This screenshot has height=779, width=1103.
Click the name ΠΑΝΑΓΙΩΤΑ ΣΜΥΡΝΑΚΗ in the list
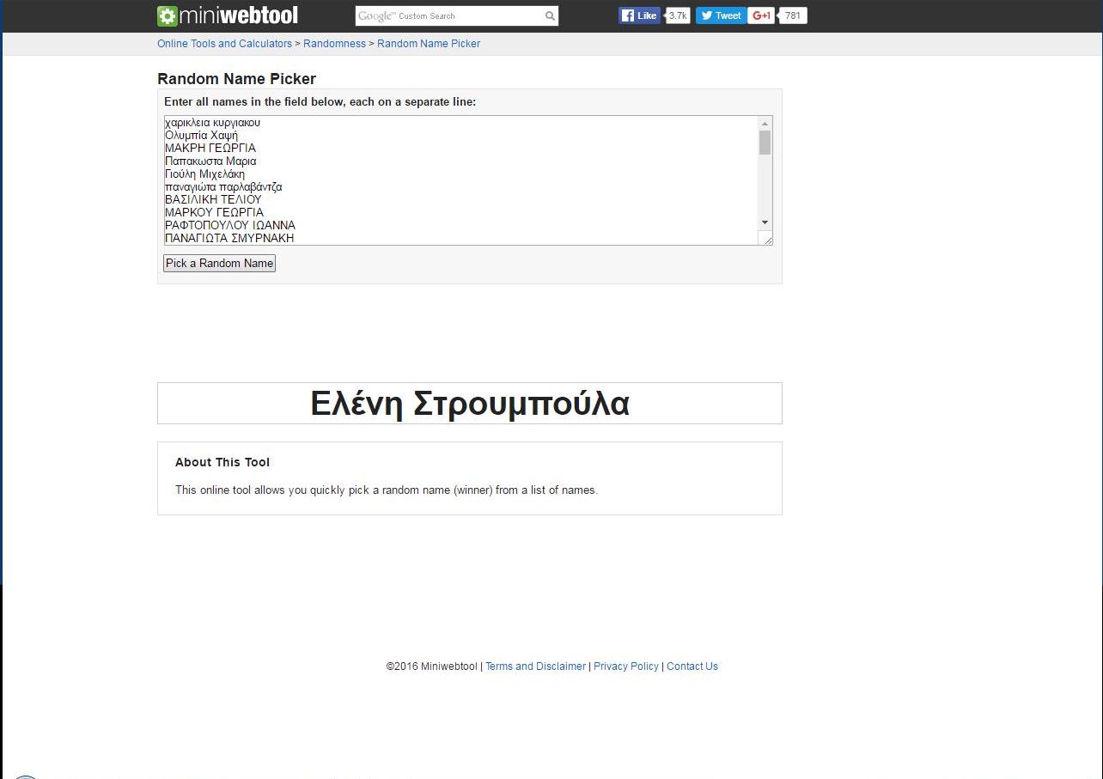pyautogui.click(x=229, y=239)
